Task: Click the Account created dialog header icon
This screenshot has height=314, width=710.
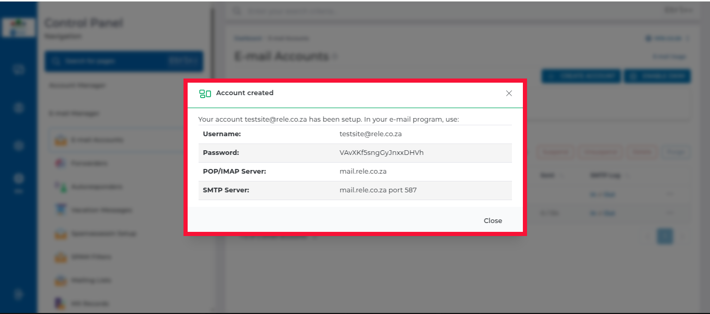Action: click(205, 94)
